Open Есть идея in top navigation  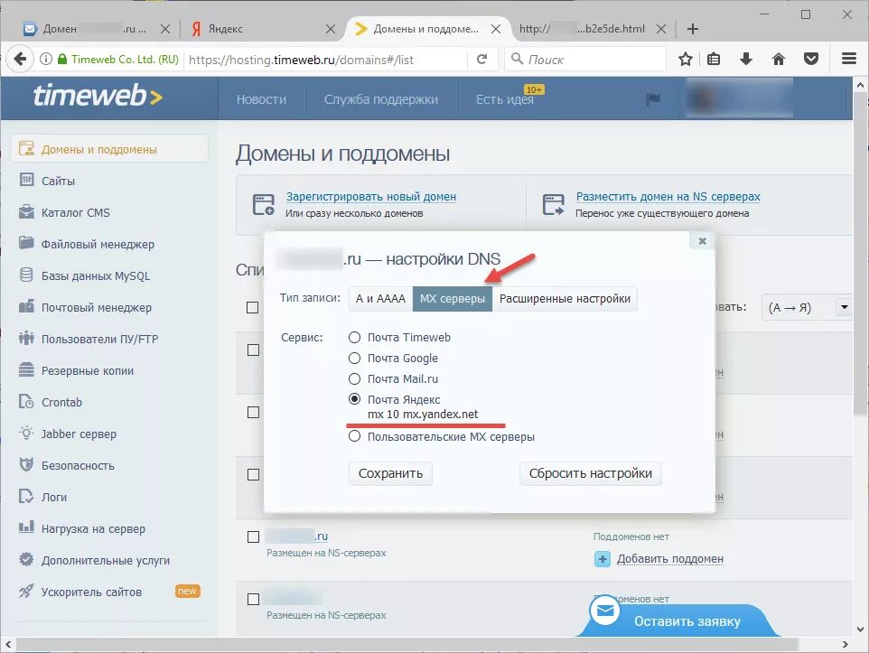(505, 99)
